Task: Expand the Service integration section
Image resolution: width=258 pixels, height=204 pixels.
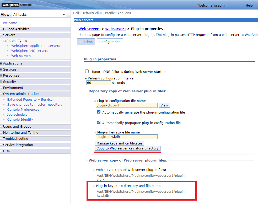Action: (x=1, y=145)
